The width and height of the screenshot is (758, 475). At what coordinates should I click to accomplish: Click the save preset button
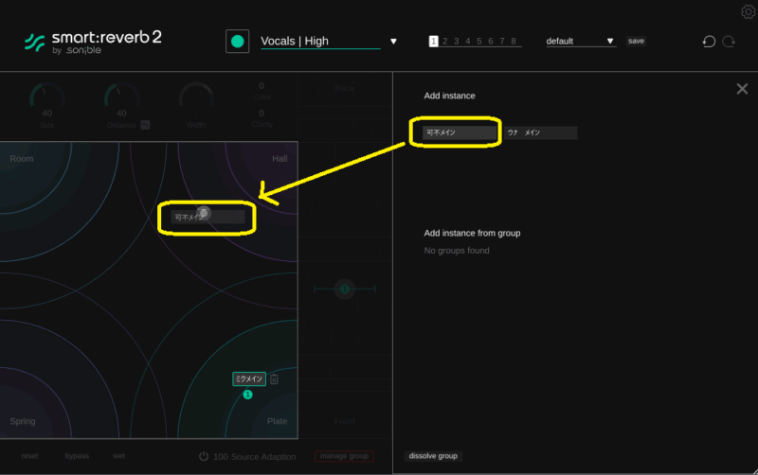click(x=636, y=41)
